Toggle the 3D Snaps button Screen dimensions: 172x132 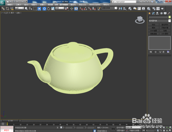(81, 9)
